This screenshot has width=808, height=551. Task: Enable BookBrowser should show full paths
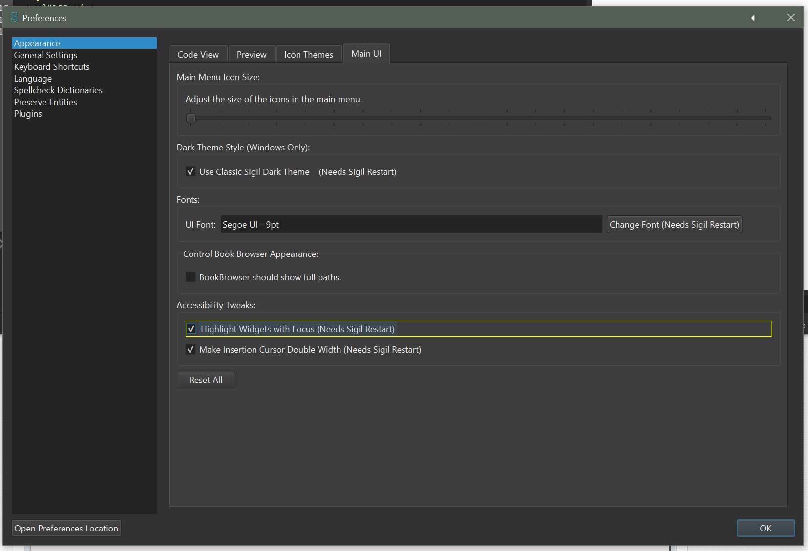(191, 277)
